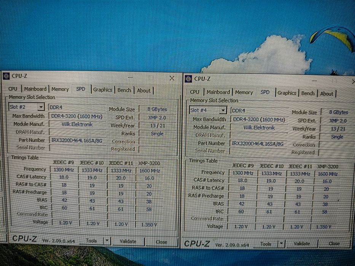Screen dimensions: 355x266
Task: Switch to Mainboard tab in left CPU-Z window
Action: tap(35, 89)
